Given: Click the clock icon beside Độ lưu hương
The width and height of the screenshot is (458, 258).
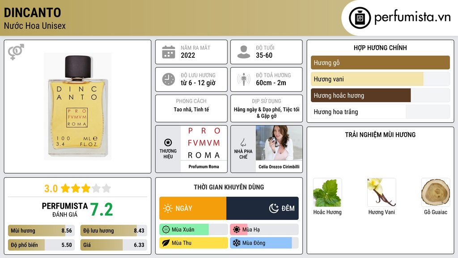Looking at the screenshot, I should (x=169, y=79).
